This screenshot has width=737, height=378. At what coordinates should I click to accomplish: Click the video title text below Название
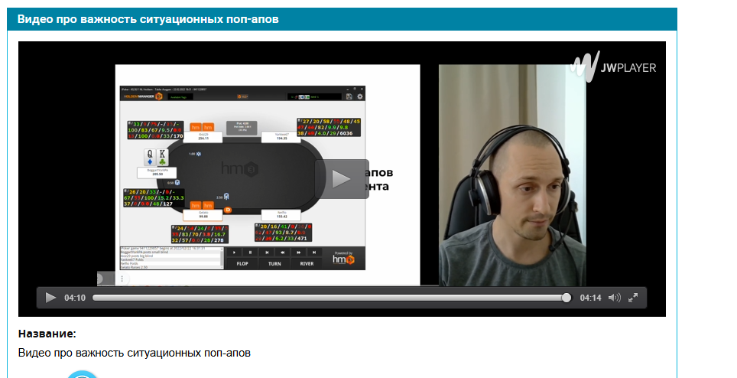tap(135, 353)
